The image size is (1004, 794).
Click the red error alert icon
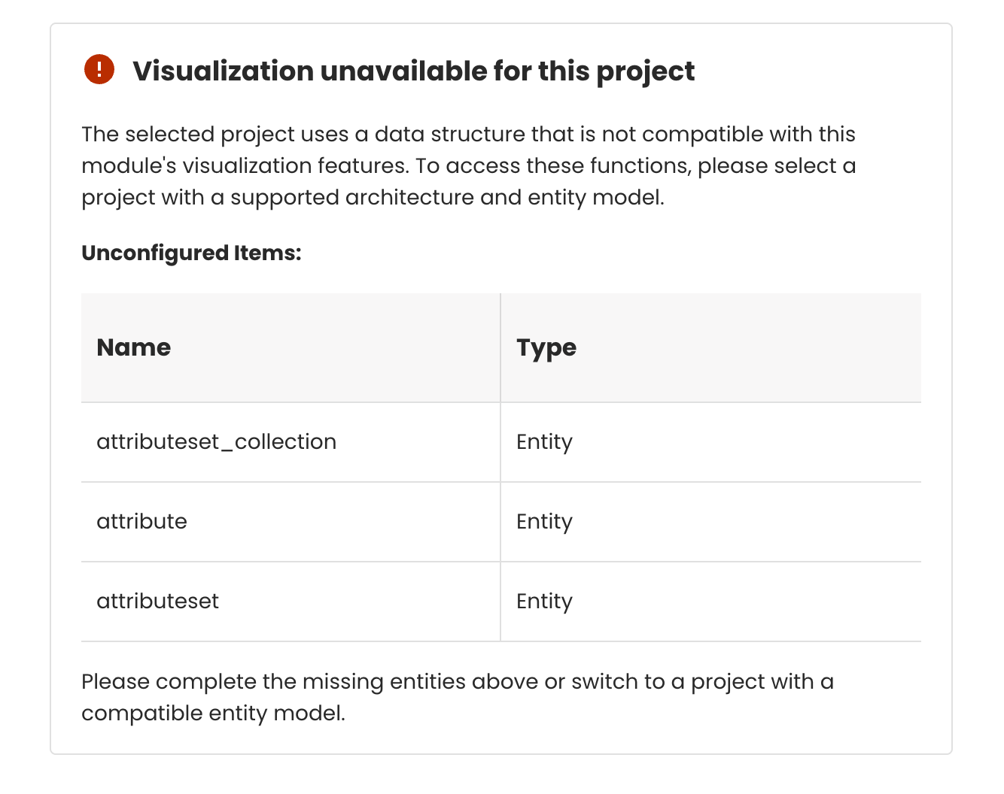(x=99, y=70)
